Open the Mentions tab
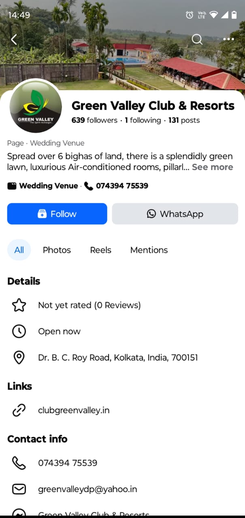This screenshot has width=245, height=518. point(149,250)
